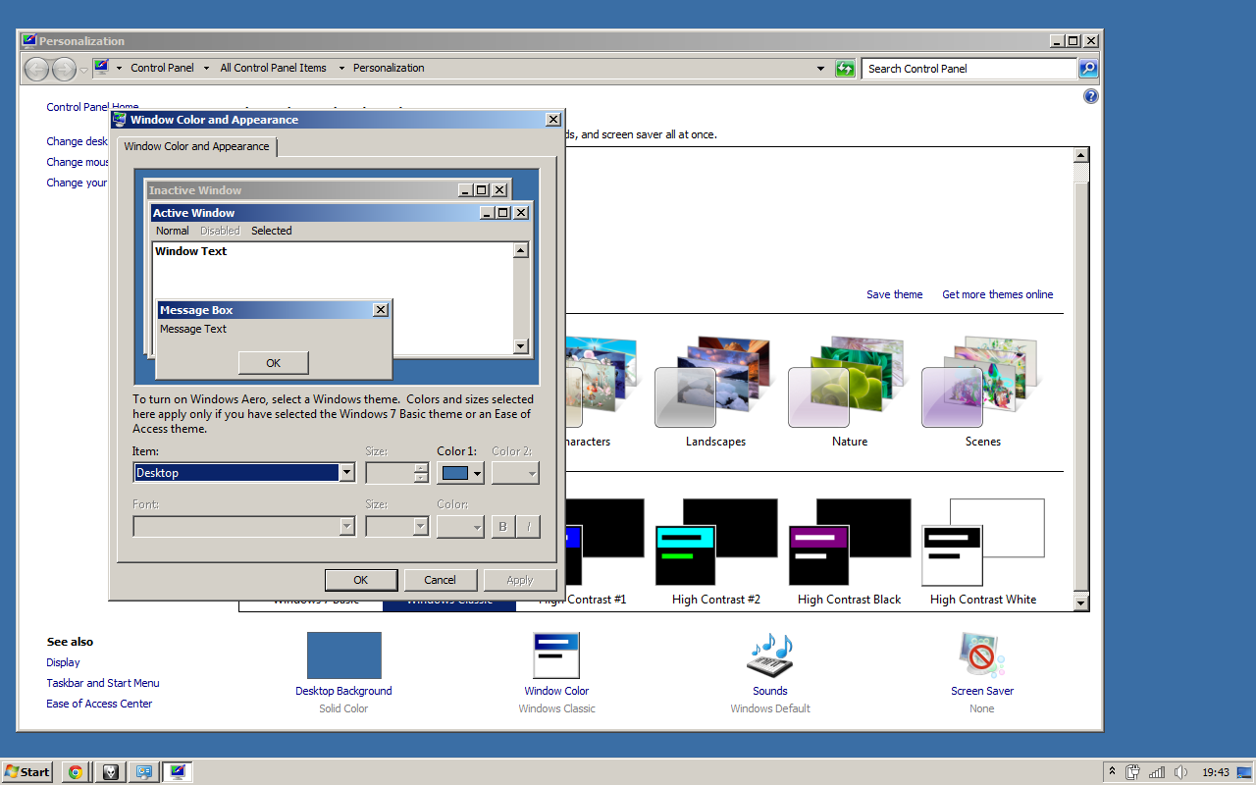Viewport: 1256px width, 785px height.
Task: Open the Window Color settings icon
Action: coord(556,655)
